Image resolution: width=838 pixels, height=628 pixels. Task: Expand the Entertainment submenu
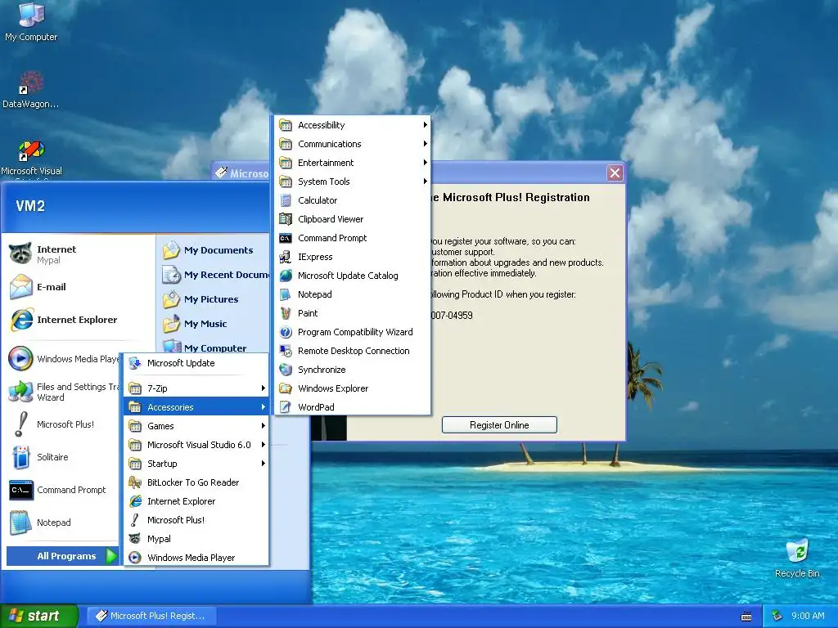tap(354, 163)
